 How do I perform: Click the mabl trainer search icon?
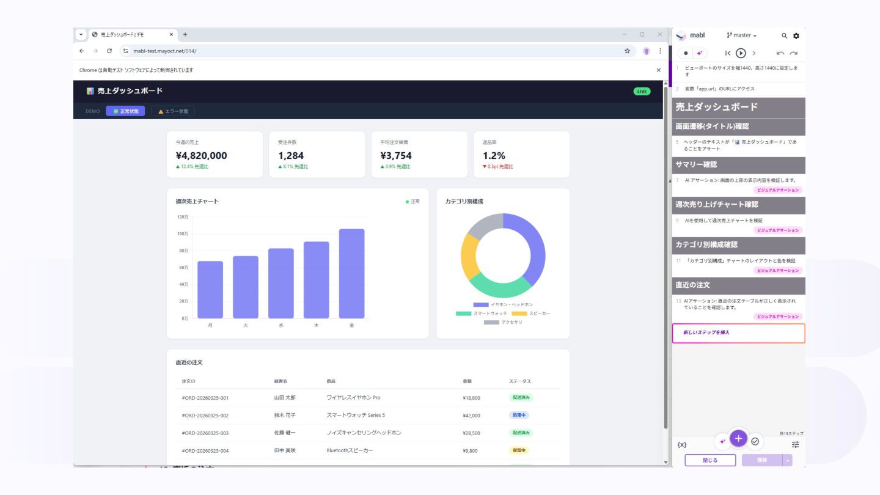click(784, 36)
